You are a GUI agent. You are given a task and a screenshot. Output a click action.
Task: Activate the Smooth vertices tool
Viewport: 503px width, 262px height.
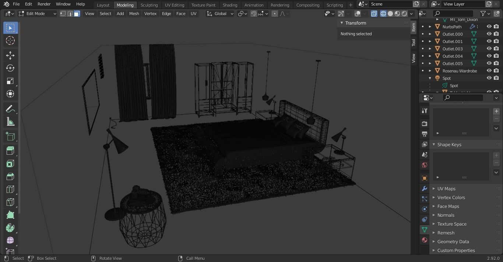click(x=10, y=240)
